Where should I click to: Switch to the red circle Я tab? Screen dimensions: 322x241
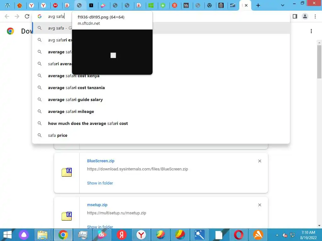pos(175,6)
